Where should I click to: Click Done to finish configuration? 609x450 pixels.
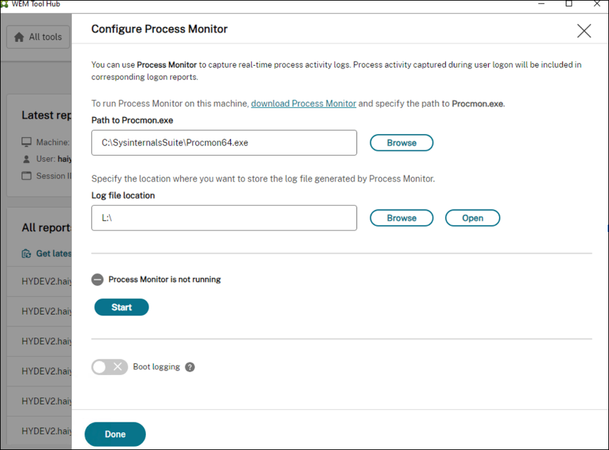coord(114,434)
